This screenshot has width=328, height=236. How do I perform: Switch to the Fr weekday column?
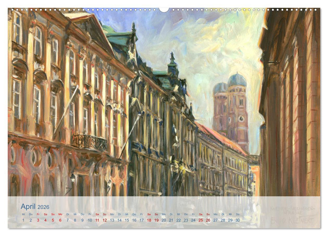(x=38, y=214)
